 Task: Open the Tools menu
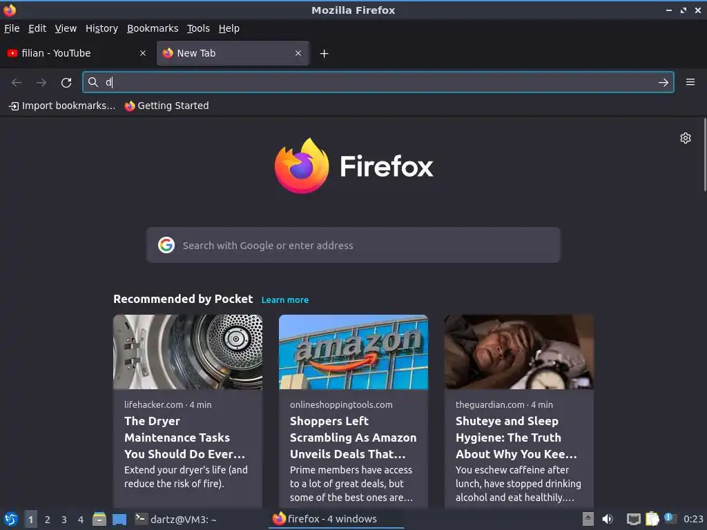tap(198, 28)
